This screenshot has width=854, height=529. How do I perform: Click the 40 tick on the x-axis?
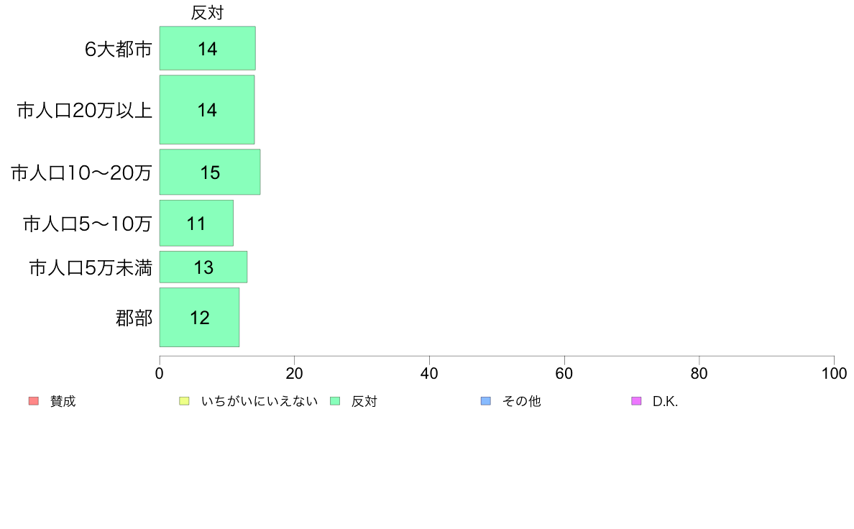tap(429, 373)
